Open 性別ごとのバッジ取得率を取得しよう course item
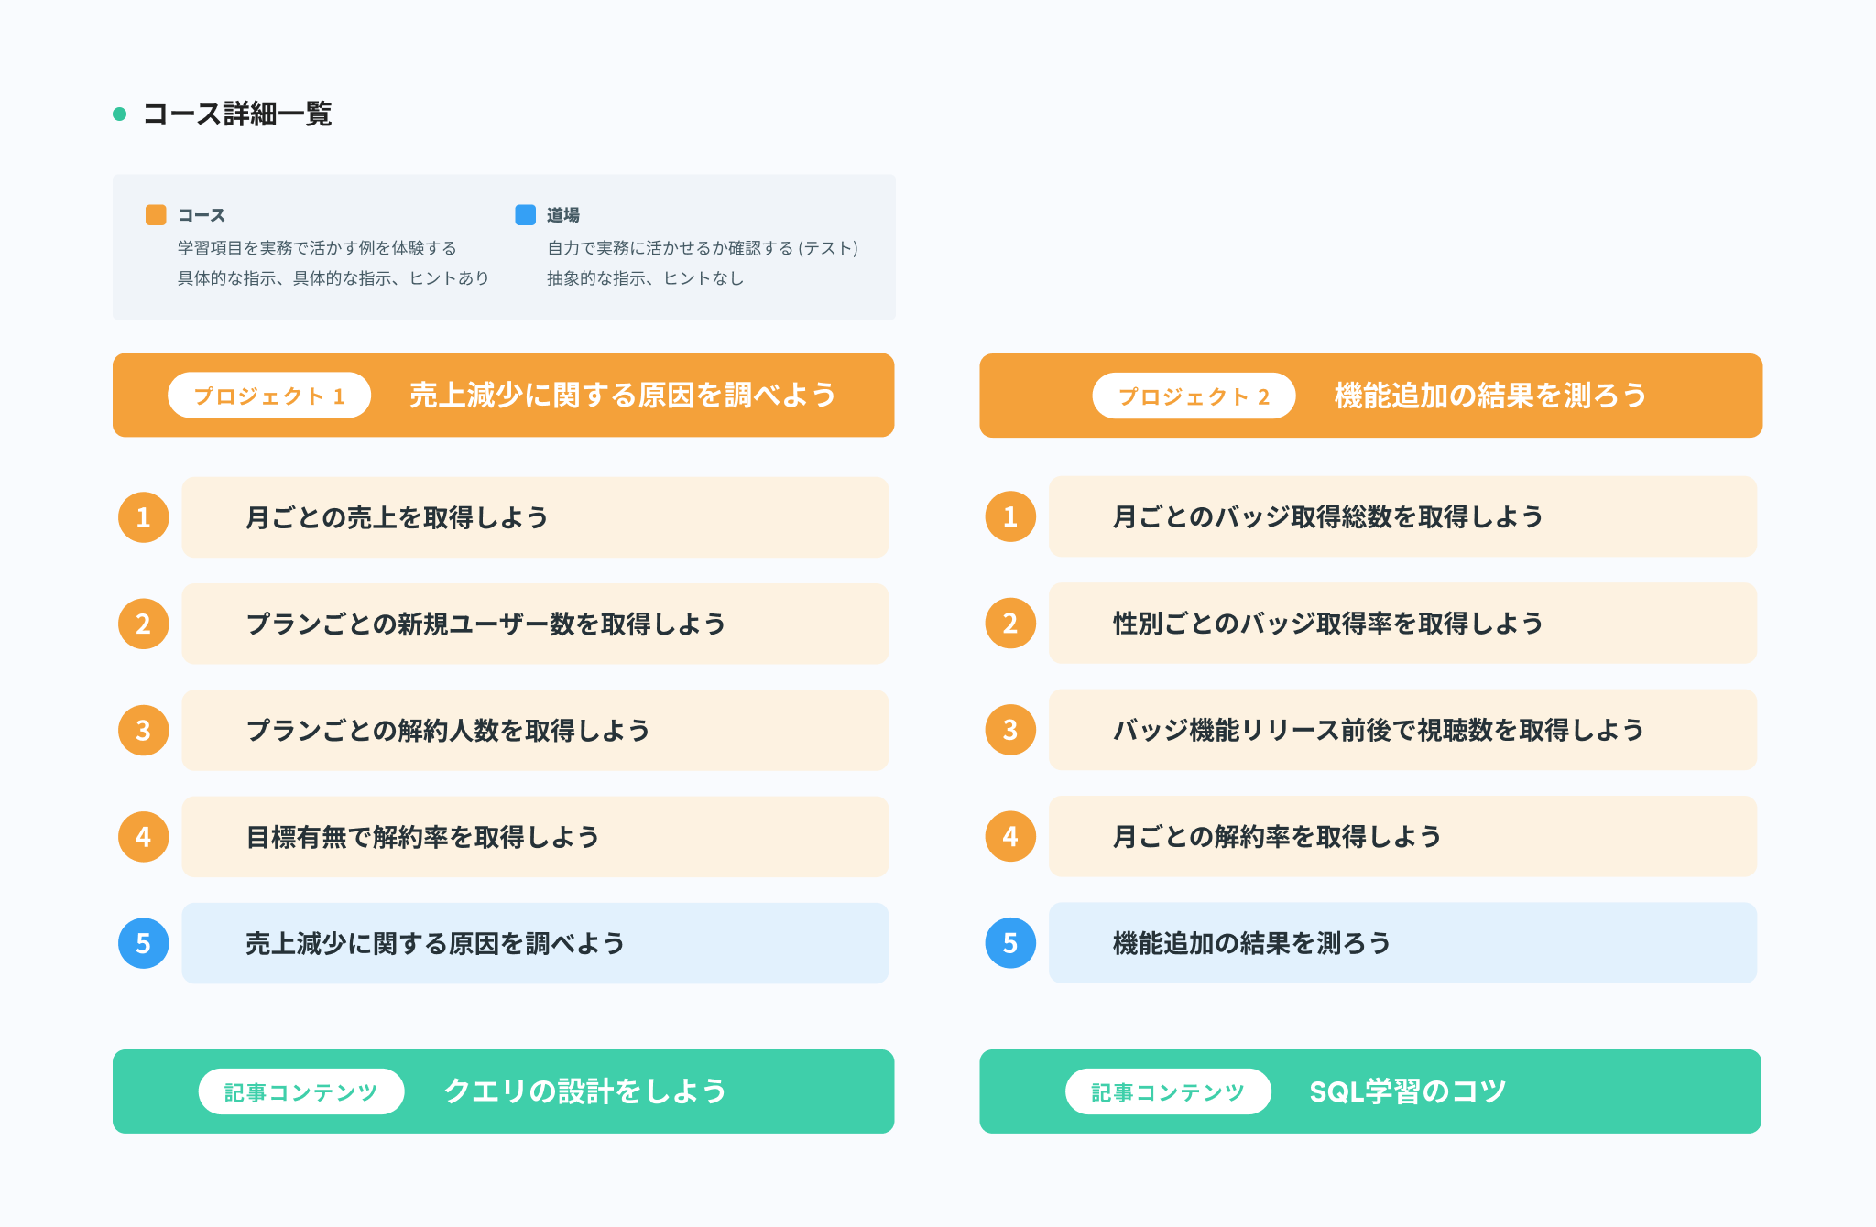Screen dimensions: 1876x1227 tap(1402, 624)
